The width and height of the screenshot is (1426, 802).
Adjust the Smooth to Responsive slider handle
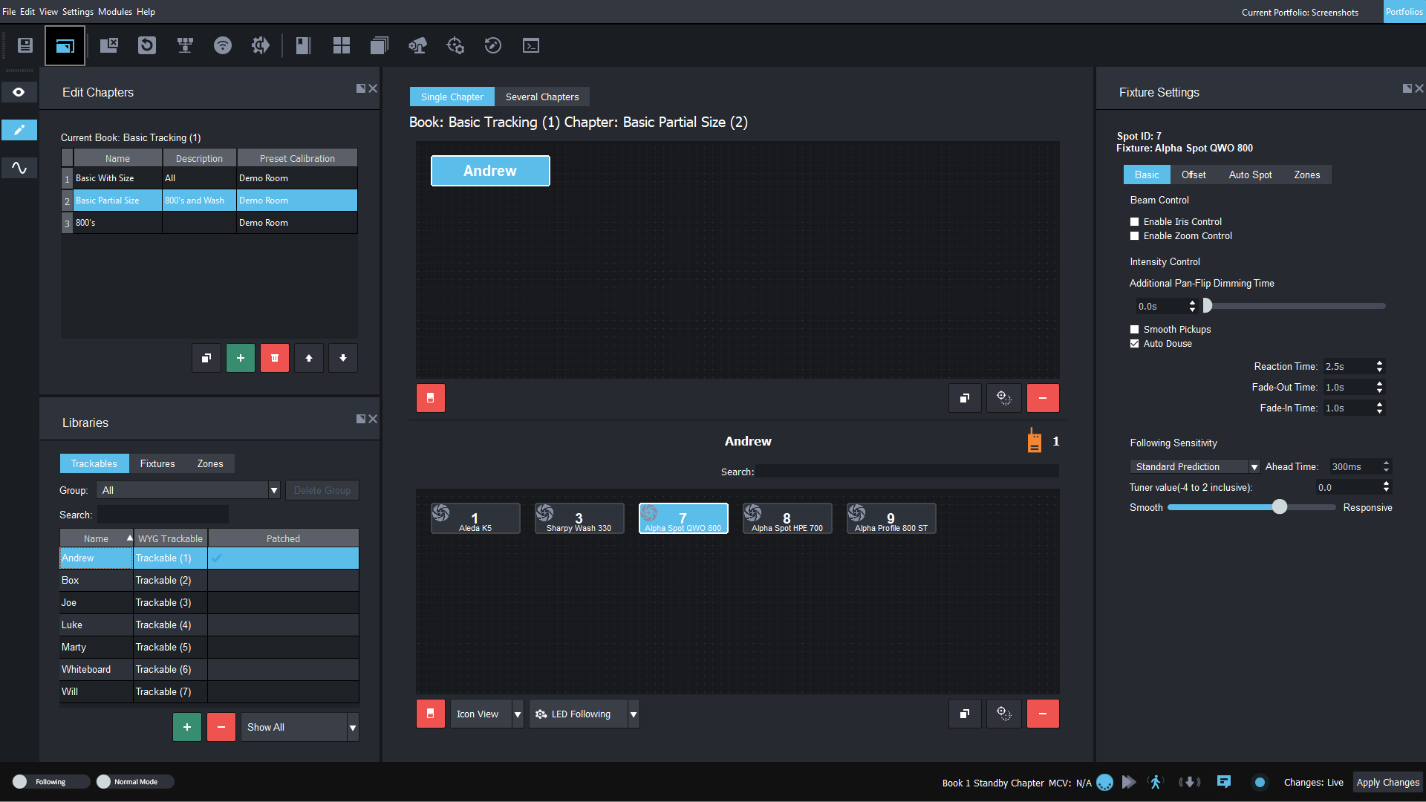pyautogui.click(x=1279, y=507)
